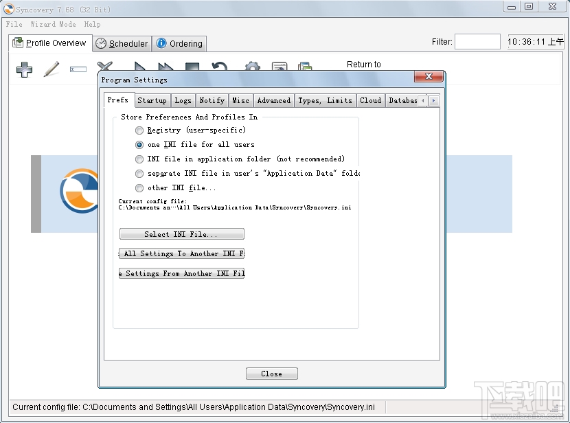The width and height of the screenshot is (570, 423).
Task: Open the Logs tab
Action: point(183,101)
